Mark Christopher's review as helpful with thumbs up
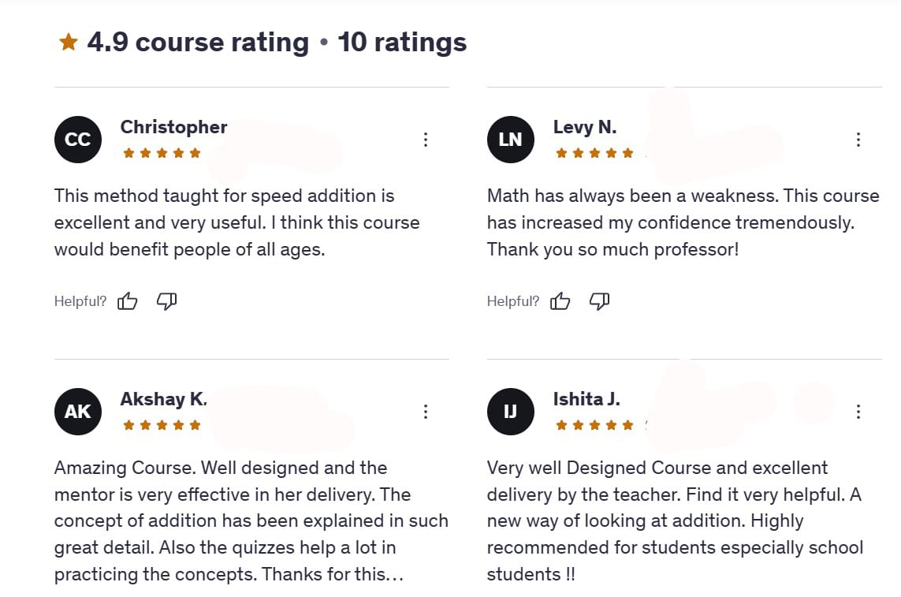 tap(127, 300)
